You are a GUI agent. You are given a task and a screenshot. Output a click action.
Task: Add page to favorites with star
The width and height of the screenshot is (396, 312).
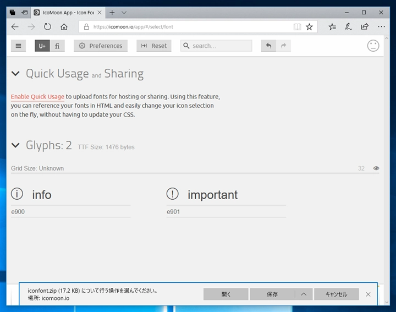point(309,27)
